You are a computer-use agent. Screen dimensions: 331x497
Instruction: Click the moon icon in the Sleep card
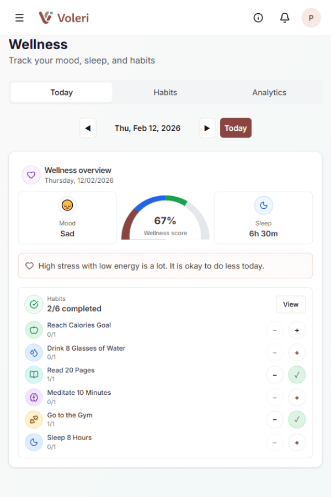264,205
